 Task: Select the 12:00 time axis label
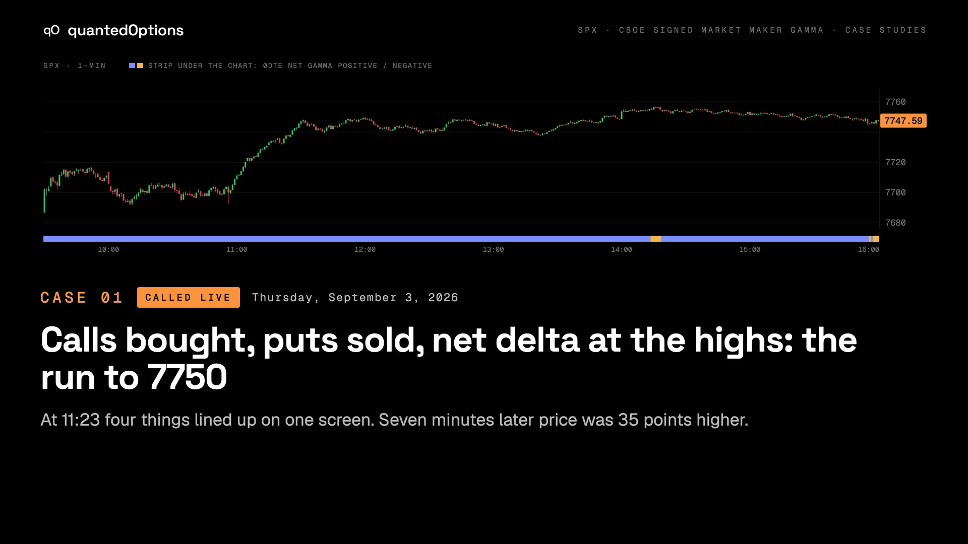[x=365, y=249]
